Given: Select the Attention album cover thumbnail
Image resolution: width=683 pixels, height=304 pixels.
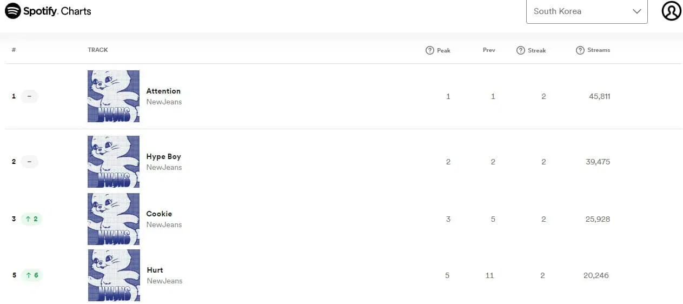Looking at the screenshot, I should [x=114, y=96].
